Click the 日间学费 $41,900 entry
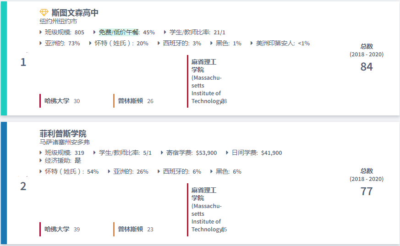This screenshot has height=246, width=400. pyautogui.click(x=257, y=153)
